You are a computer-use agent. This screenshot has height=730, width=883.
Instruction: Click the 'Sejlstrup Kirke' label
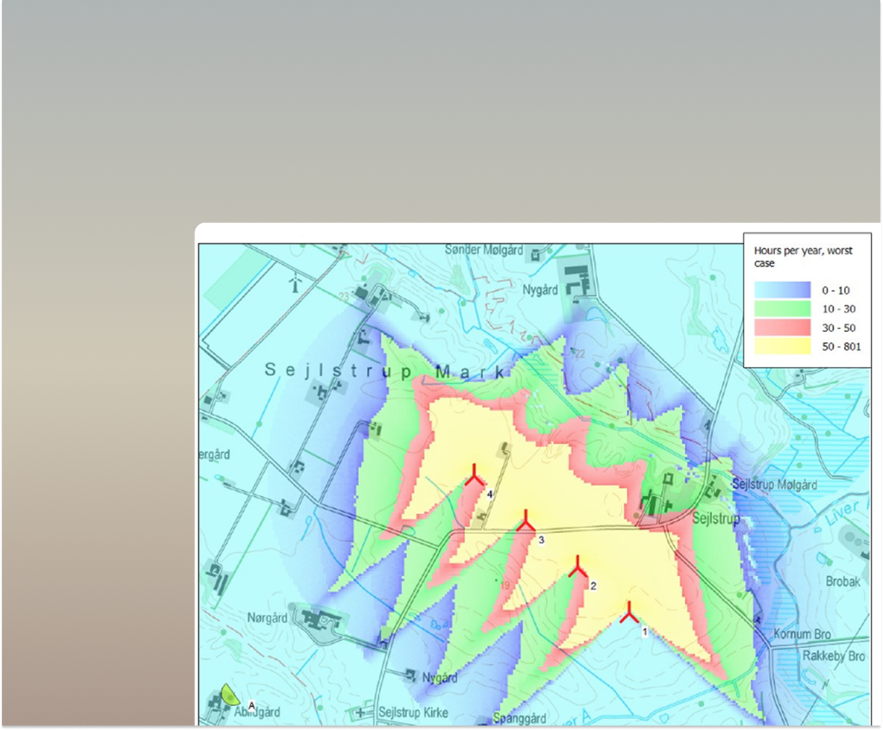coord(413,713)
